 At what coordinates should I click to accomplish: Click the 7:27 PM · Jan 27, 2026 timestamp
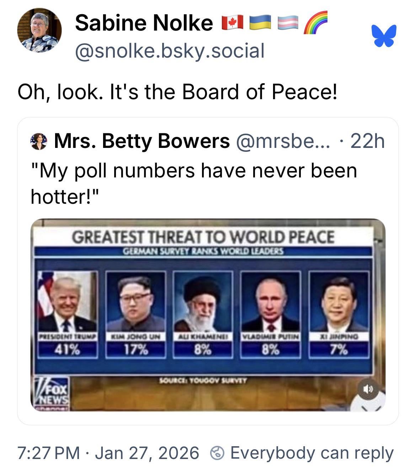pos(108,453)
